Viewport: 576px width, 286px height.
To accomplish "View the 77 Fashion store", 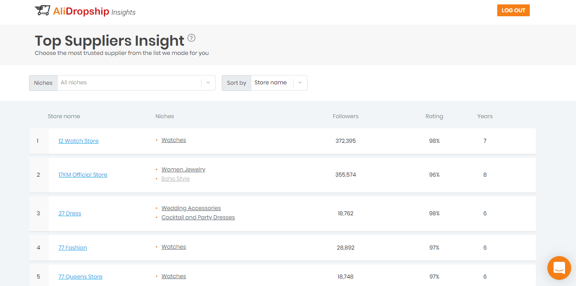I will coord(73,247).
